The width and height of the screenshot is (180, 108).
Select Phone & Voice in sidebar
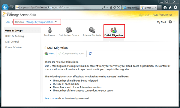click(13, 47)
